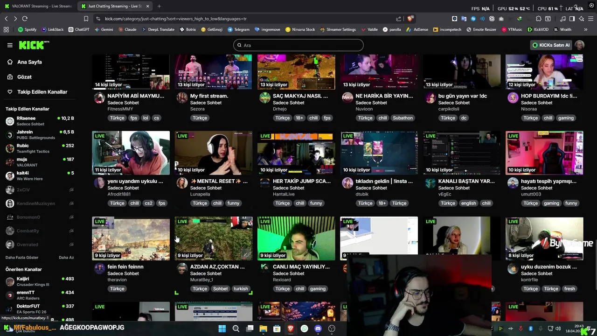This screenshot has height=336, width=597.
Task: Open the browser extensions puzzle icon
Action: 538,19
